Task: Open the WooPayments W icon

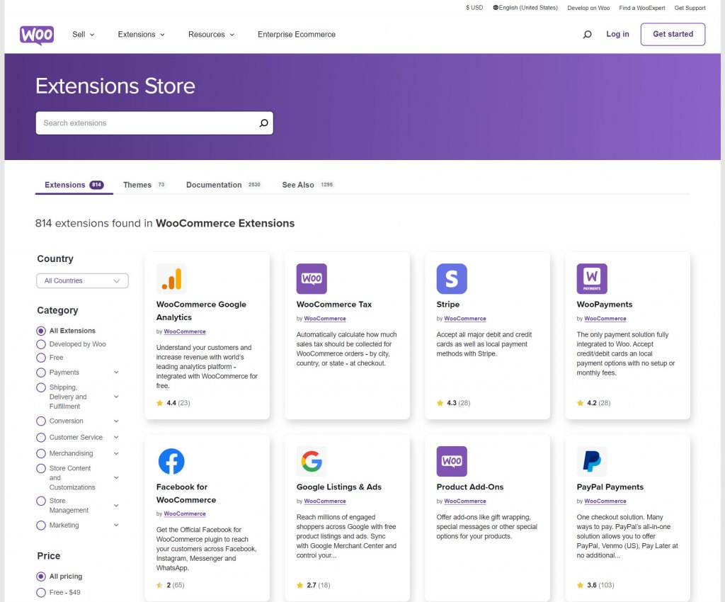Action: tap(592, 279)
